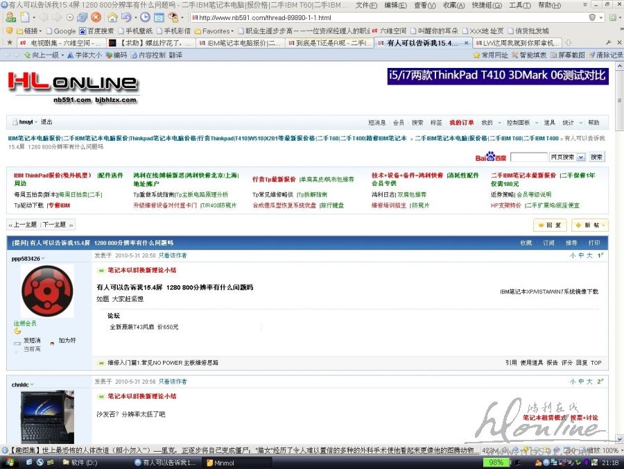Image resolution: width=624 pixels, height=469 pixels.
Task: Click the 下一主题 next topic link
Action: 57,225
